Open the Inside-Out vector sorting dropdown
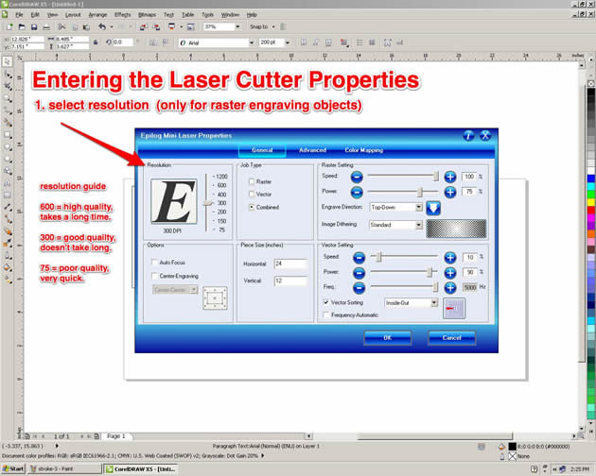The height and width of the screenshot is (476, 596). coord(434,303)
